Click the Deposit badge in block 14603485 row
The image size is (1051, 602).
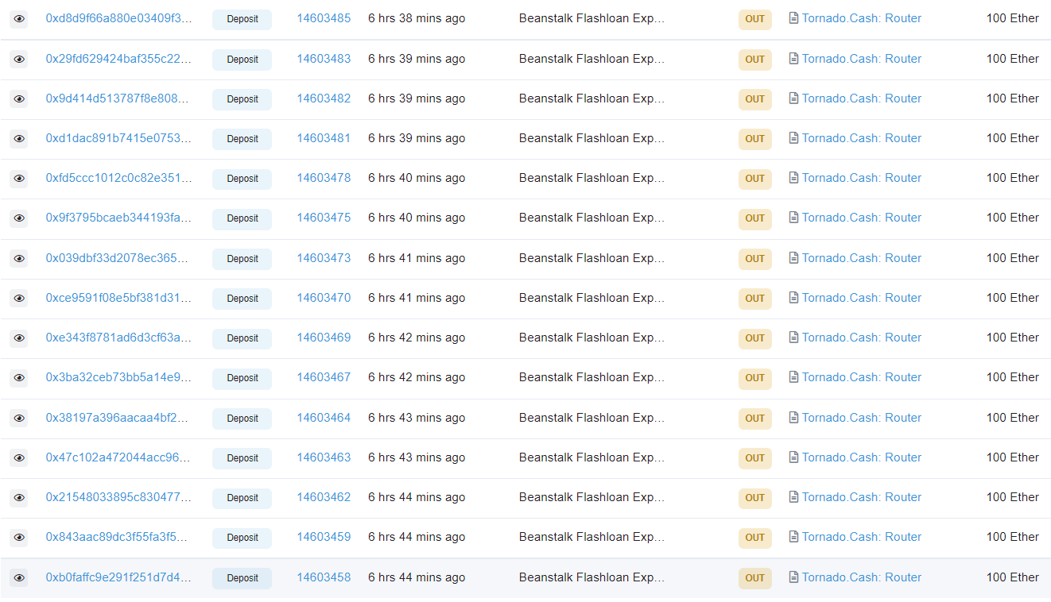[242, 19]
